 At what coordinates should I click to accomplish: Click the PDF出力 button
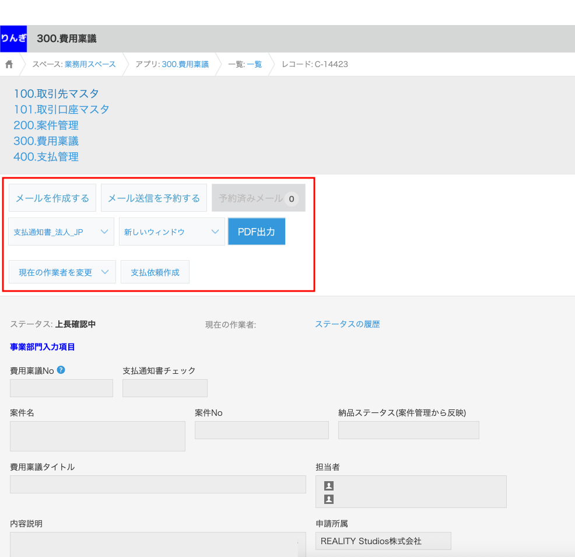256,232
